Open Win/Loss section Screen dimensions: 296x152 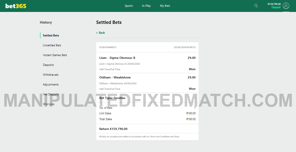tap(49, 104)
